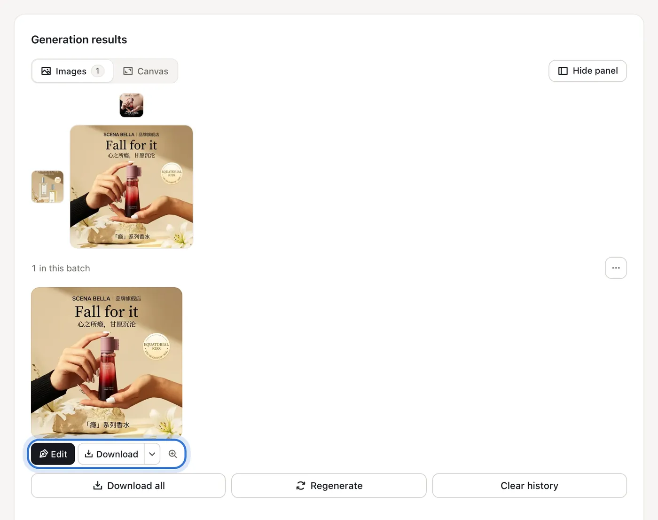Image resolution: width=658 pixels, height=520 pixels.
Task: Click the '1 in this batch' label
Action: 61,268
